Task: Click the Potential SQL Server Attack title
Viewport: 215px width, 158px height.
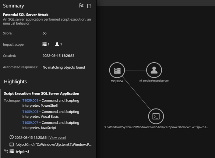Action: (x=26, y=15)
